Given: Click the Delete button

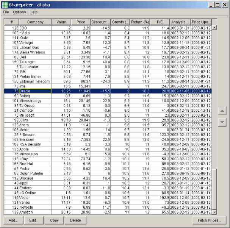Looking at the screenshot, I should coord(75,220).
